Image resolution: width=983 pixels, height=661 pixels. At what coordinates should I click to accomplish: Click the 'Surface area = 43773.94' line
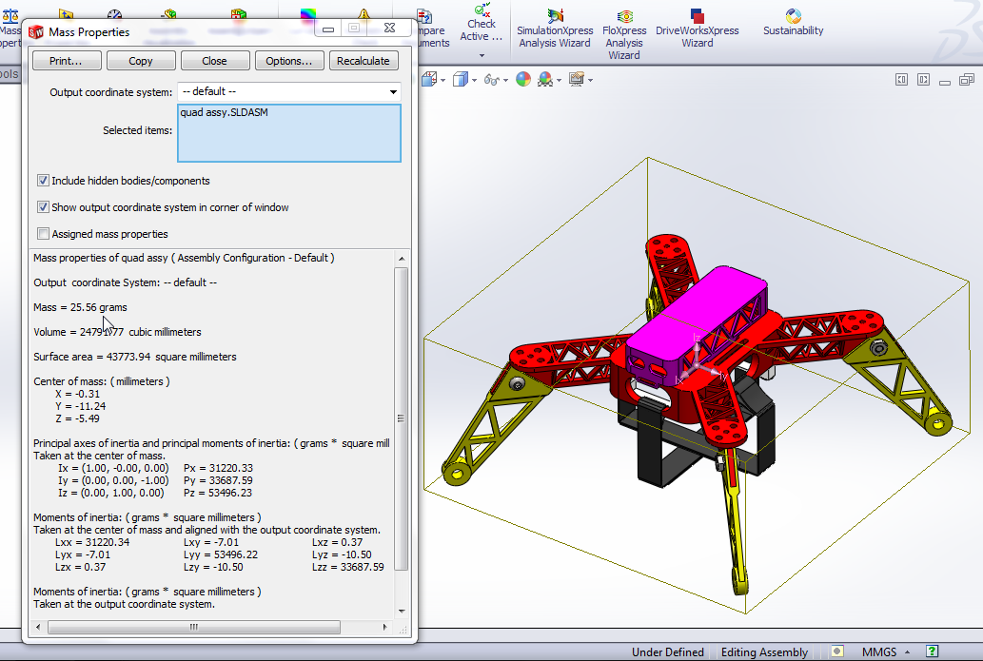pos(135,357)
